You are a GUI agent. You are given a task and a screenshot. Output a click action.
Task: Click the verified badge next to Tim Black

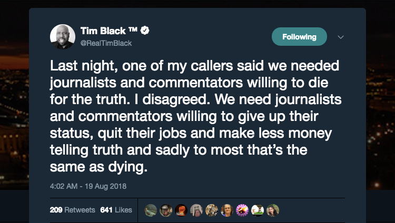point(145,31)
